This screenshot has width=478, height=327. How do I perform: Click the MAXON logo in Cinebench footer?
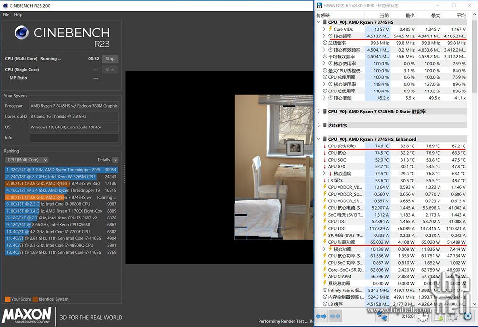point(27,315)
